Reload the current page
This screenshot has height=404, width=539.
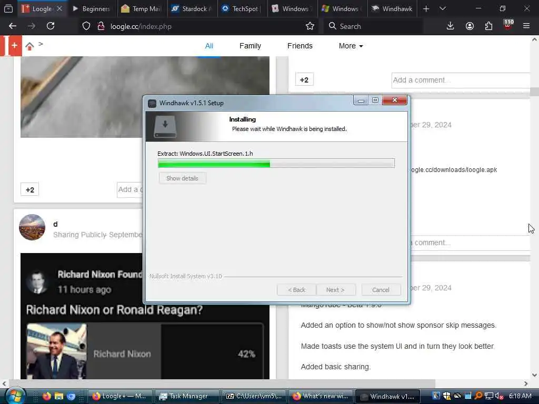pyautogui.click(x=51, y=26)
